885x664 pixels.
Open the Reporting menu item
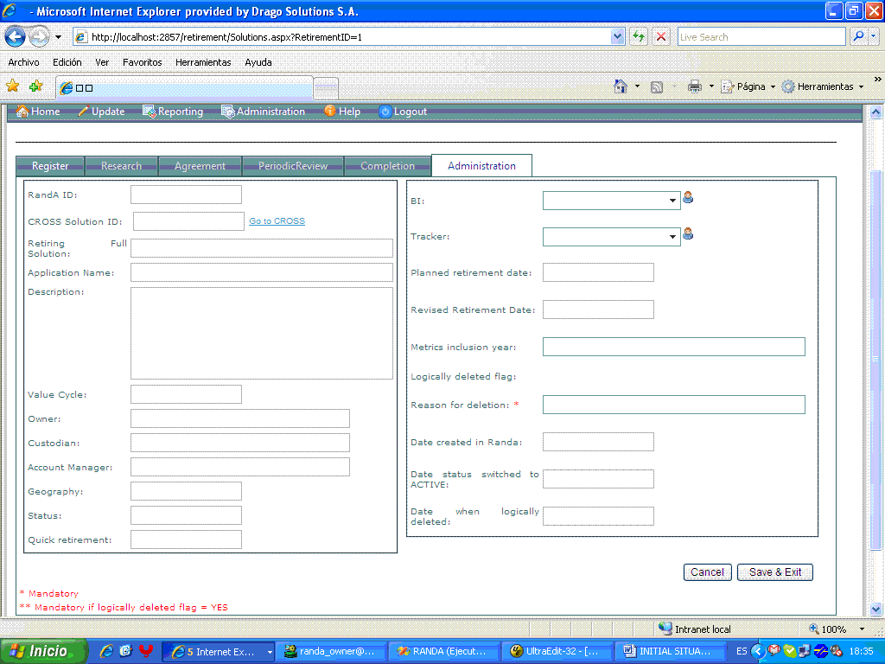pos(173,112)
